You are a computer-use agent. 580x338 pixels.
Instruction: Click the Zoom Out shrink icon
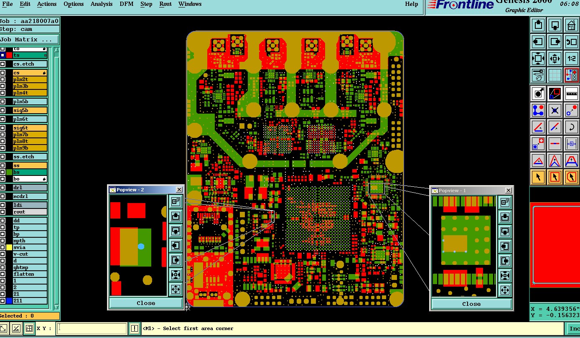[x=555, y=58]
